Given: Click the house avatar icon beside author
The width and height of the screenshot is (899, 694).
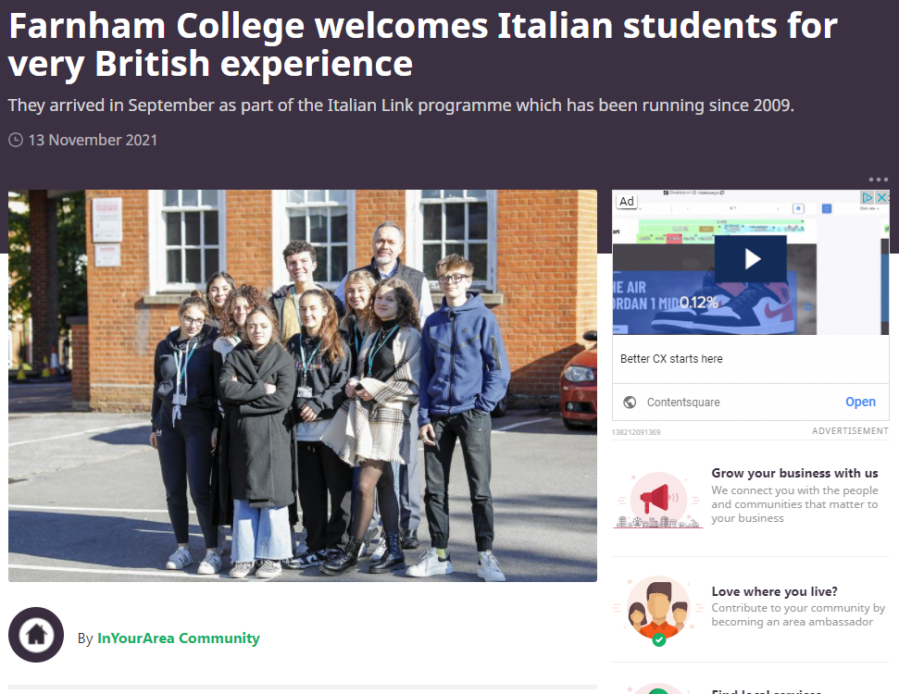Looking at the screenshot, I should point(36,635).
